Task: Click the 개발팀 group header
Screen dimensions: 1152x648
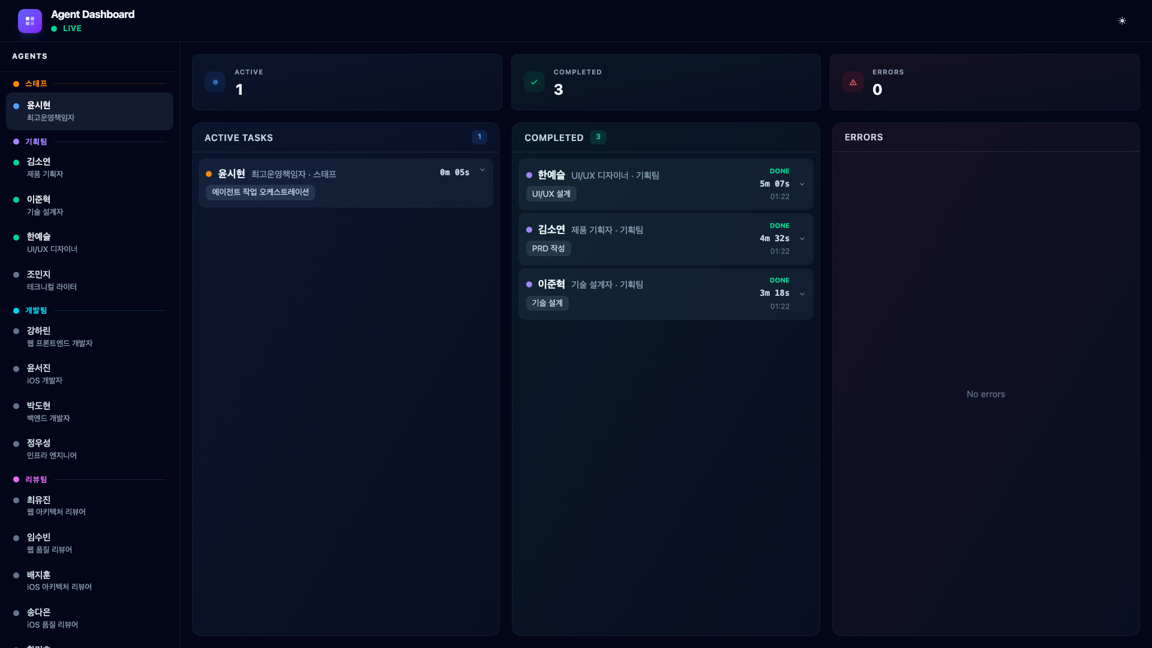Action: point(36,310)
